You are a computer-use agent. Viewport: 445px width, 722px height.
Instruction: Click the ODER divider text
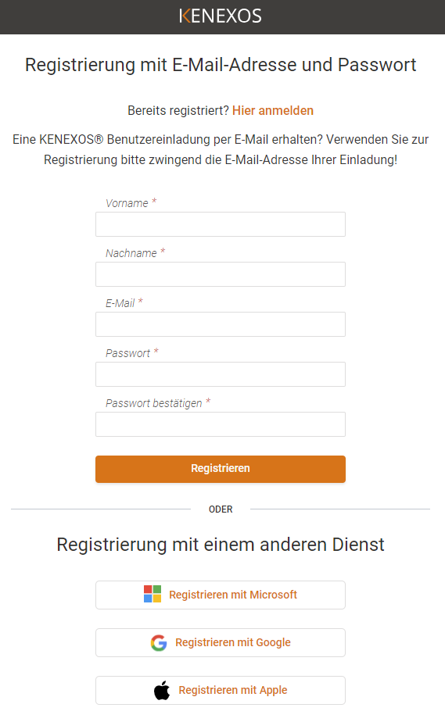pos(221,509)
